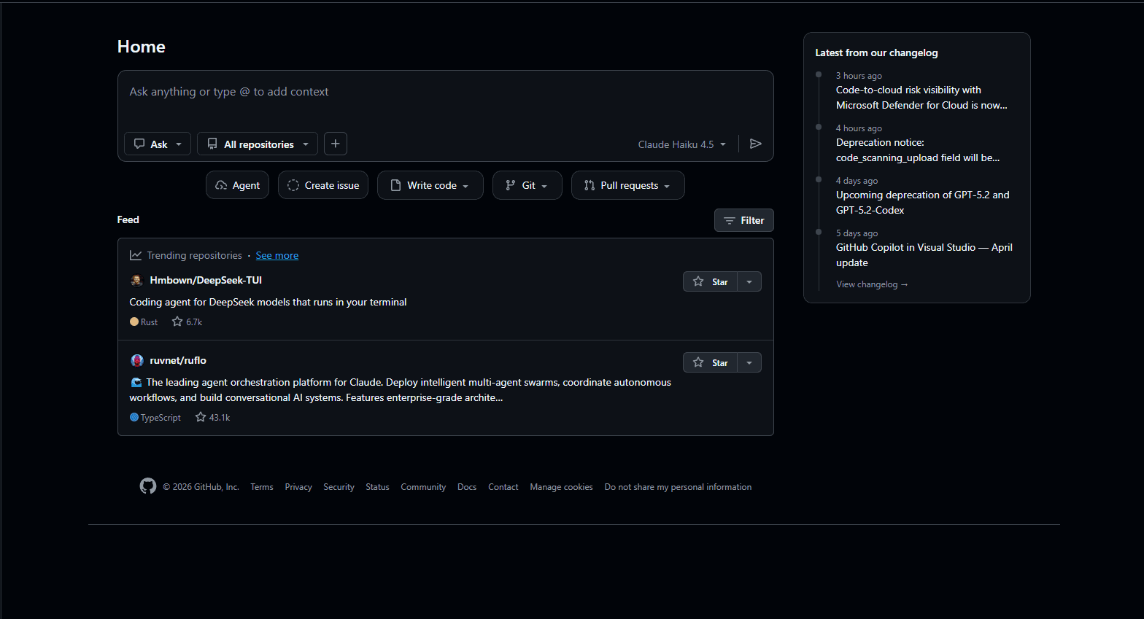Open the All repositories scope dropdown
Viewport: 1144px width, 619px height.
[258, 144]
